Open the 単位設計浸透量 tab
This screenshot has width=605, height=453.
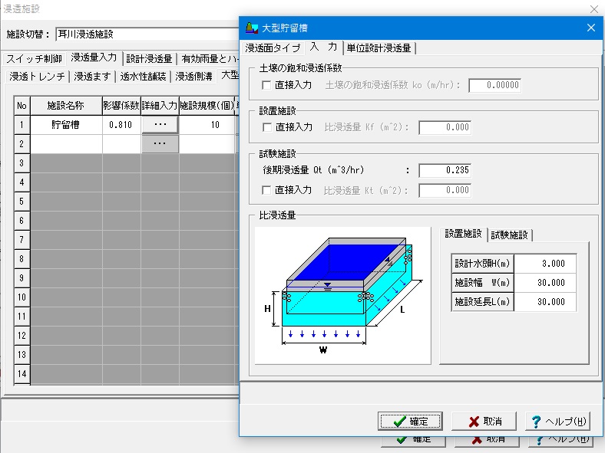[x=379, y=48]
